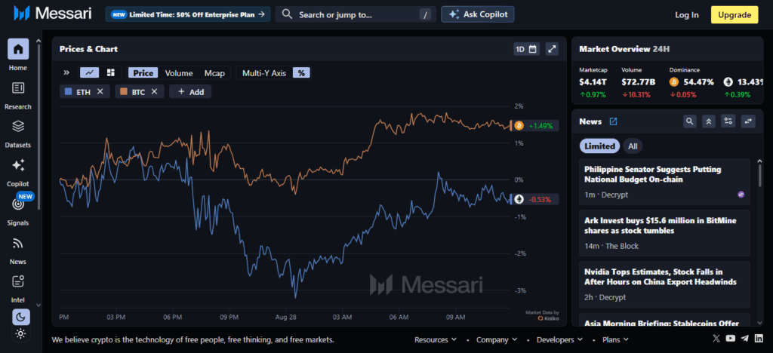The height and width of the screenshot is (353, 773).
Task: Open news filter settings icon
Action: tap(728, 121)
